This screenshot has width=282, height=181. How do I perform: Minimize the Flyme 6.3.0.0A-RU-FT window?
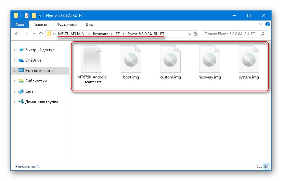click(234, 16)
